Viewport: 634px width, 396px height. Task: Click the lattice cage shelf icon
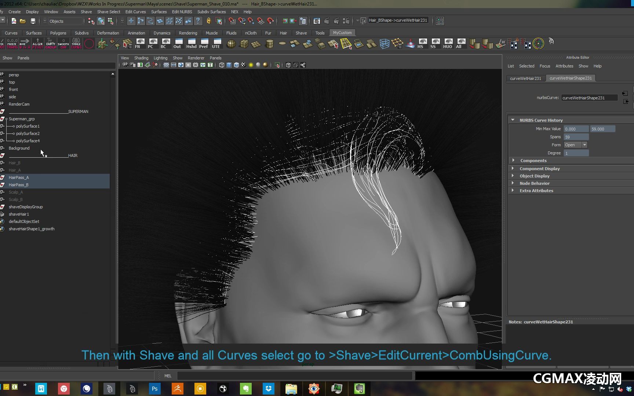click(385, 44)
